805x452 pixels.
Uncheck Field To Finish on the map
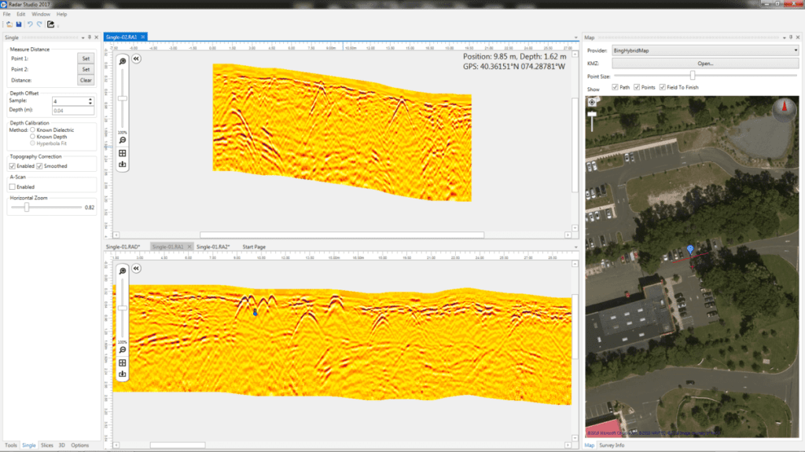663,87
